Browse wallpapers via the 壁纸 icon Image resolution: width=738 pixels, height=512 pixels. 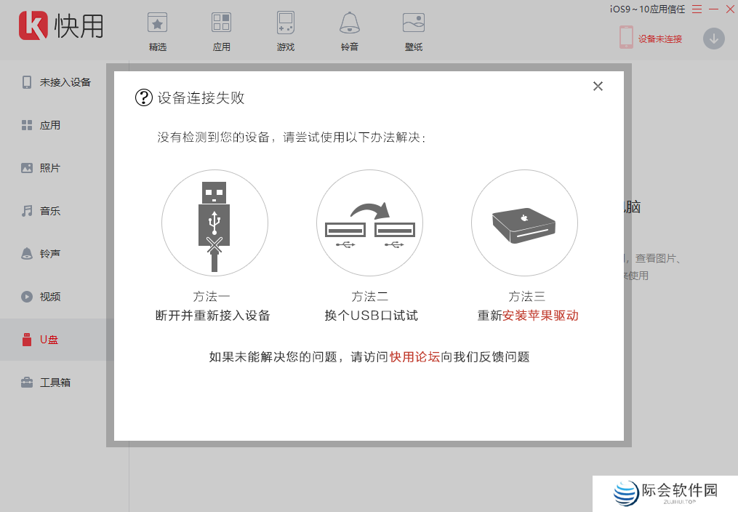click(413, 31)
